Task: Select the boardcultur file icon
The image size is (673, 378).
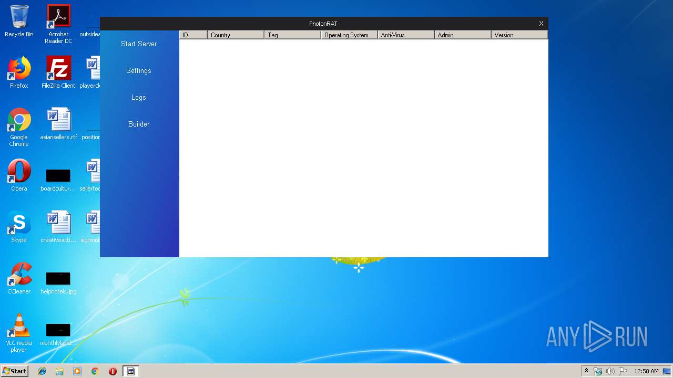Action: [58, 180]
